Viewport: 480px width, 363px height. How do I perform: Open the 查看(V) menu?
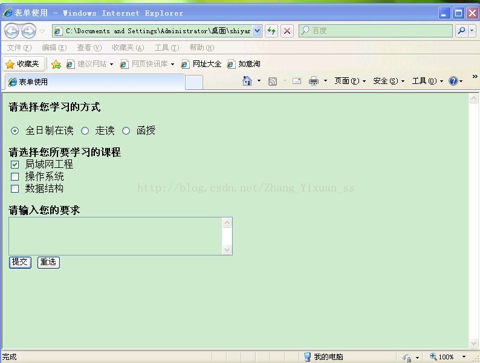[x=89, y=48]
